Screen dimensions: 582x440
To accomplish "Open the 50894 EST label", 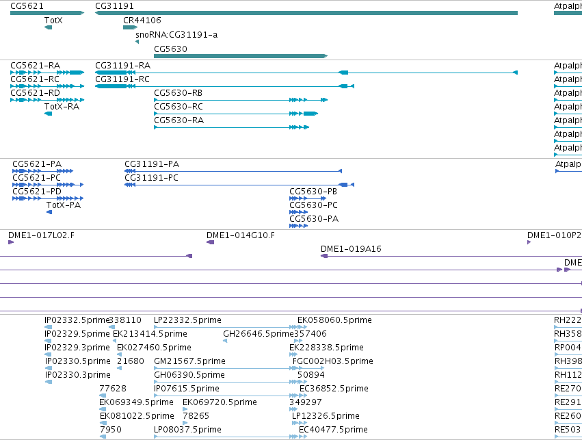I will pyautogui.click(x=311, y=374).
